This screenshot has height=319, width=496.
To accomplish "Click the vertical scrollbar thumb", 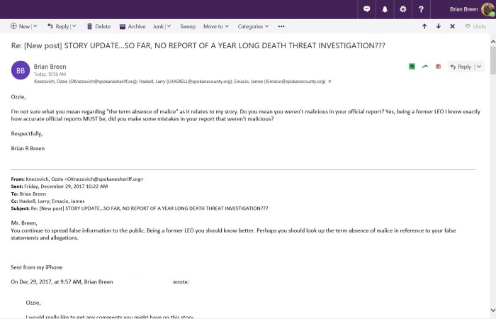I will pyautogui.click(x=493, y=60).
